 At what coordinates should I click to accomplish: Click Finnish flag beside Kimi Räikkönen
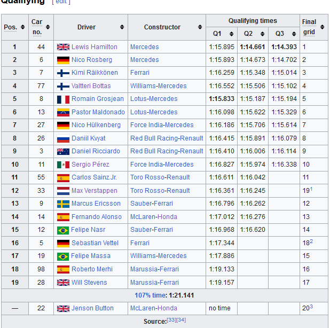click(x=63, y=73)
